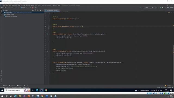Click the company breadcrumb in navigation bar
The image size is (174, 98).
pyautogui.click(x=17, y=8)
